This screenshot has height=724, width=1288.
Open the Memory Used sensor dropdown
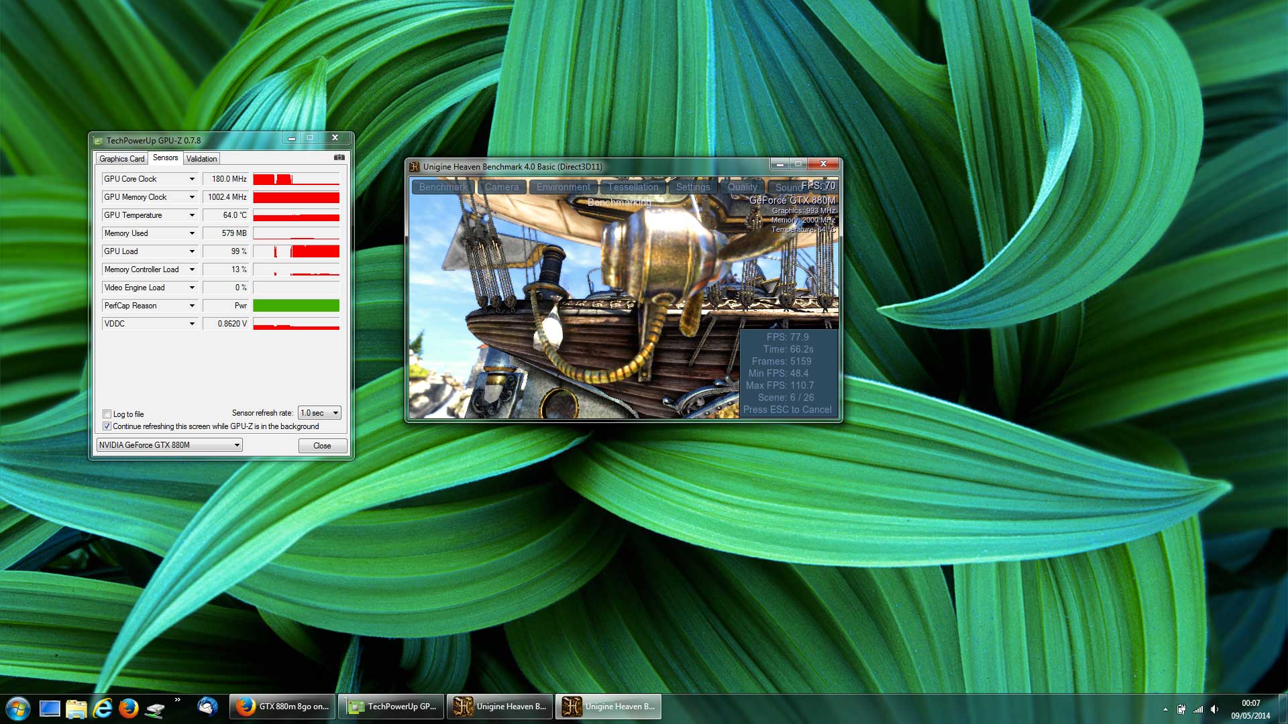(x=191, y=233)
